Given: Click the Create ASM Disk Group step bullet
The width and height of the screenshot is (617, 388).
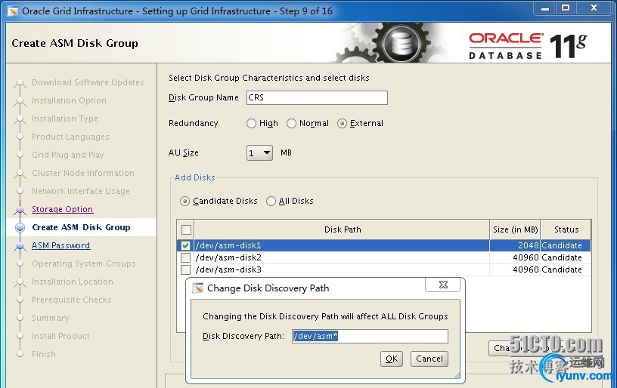Looking at the screenshot, I should tap(20, 227).
